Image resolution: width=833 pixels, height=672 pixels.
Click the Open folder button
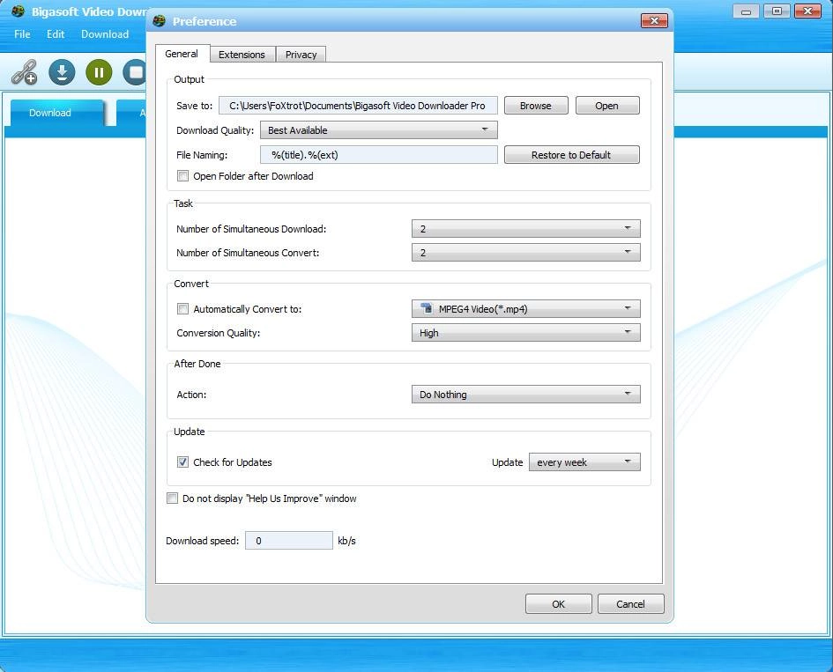[x=606, y=106]
